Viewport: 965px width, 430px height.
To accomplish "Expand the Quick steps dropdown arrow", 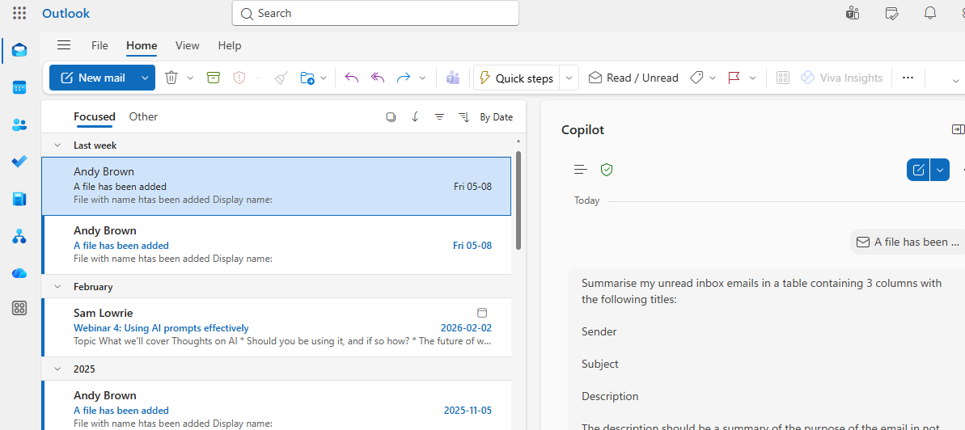I will click(x=569, y=78).
